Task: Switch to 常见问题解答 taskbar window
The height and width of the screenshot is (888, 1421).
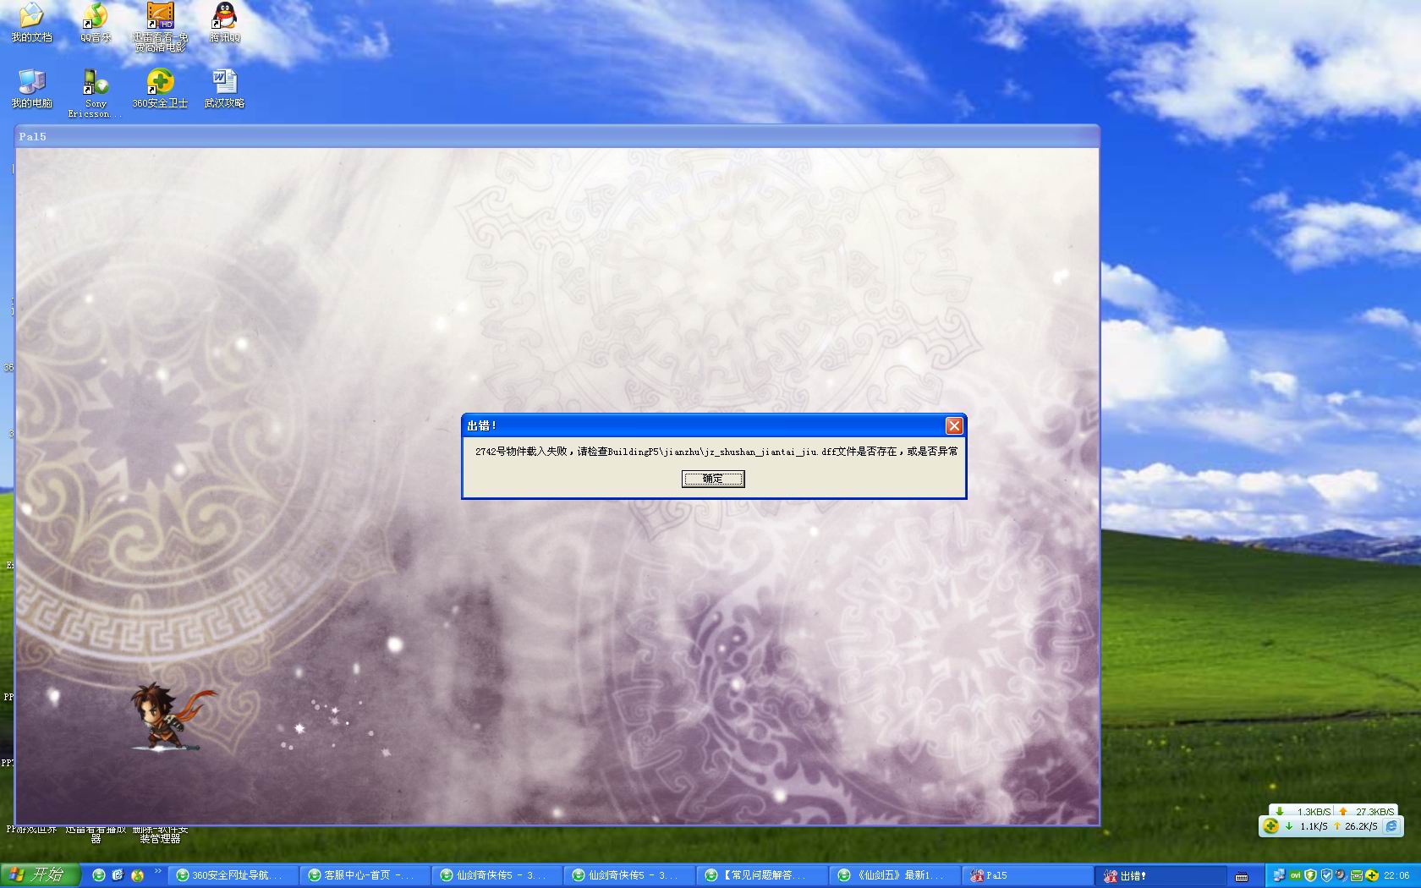Action: (x=761, y=875)
